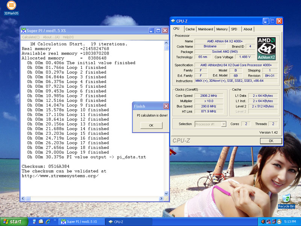Open the Start menu
301x226 pixels.
pos(14,222)
